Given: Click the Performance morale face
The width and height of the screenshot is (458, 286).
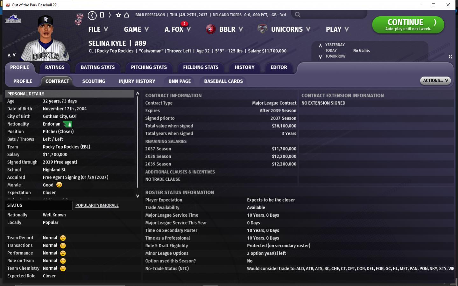Looking at the screenshot, I should tap(63, 253).
